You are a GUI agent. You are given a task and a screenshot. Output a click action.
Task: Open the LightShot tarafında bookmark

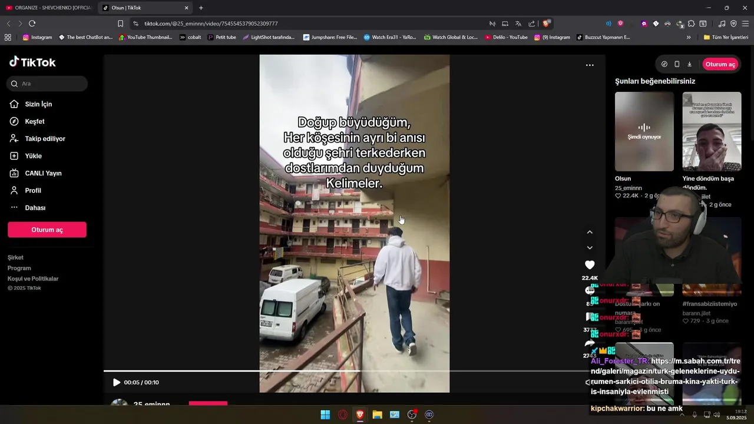point(268,37)
